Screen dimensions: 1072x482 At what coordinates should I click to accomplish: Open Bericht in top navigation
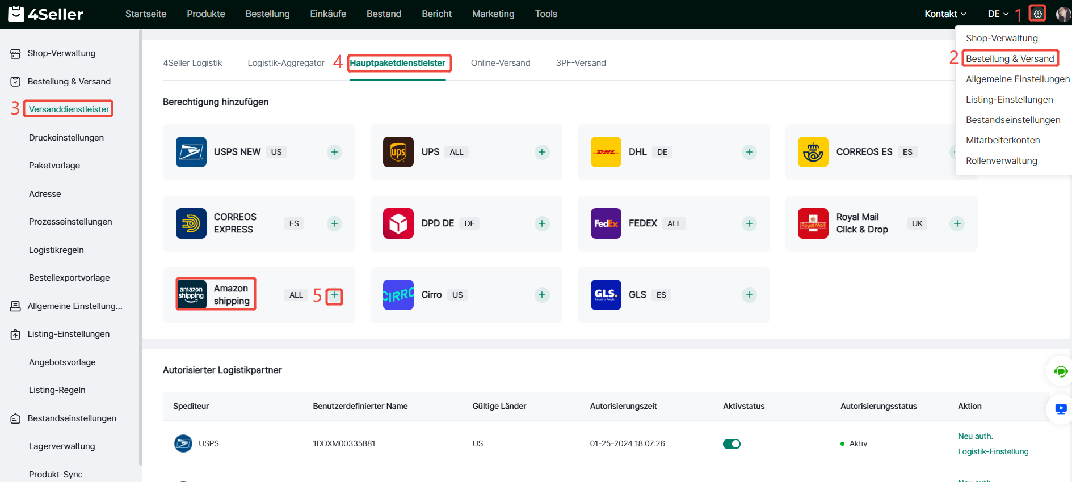[x=436, y=14]
